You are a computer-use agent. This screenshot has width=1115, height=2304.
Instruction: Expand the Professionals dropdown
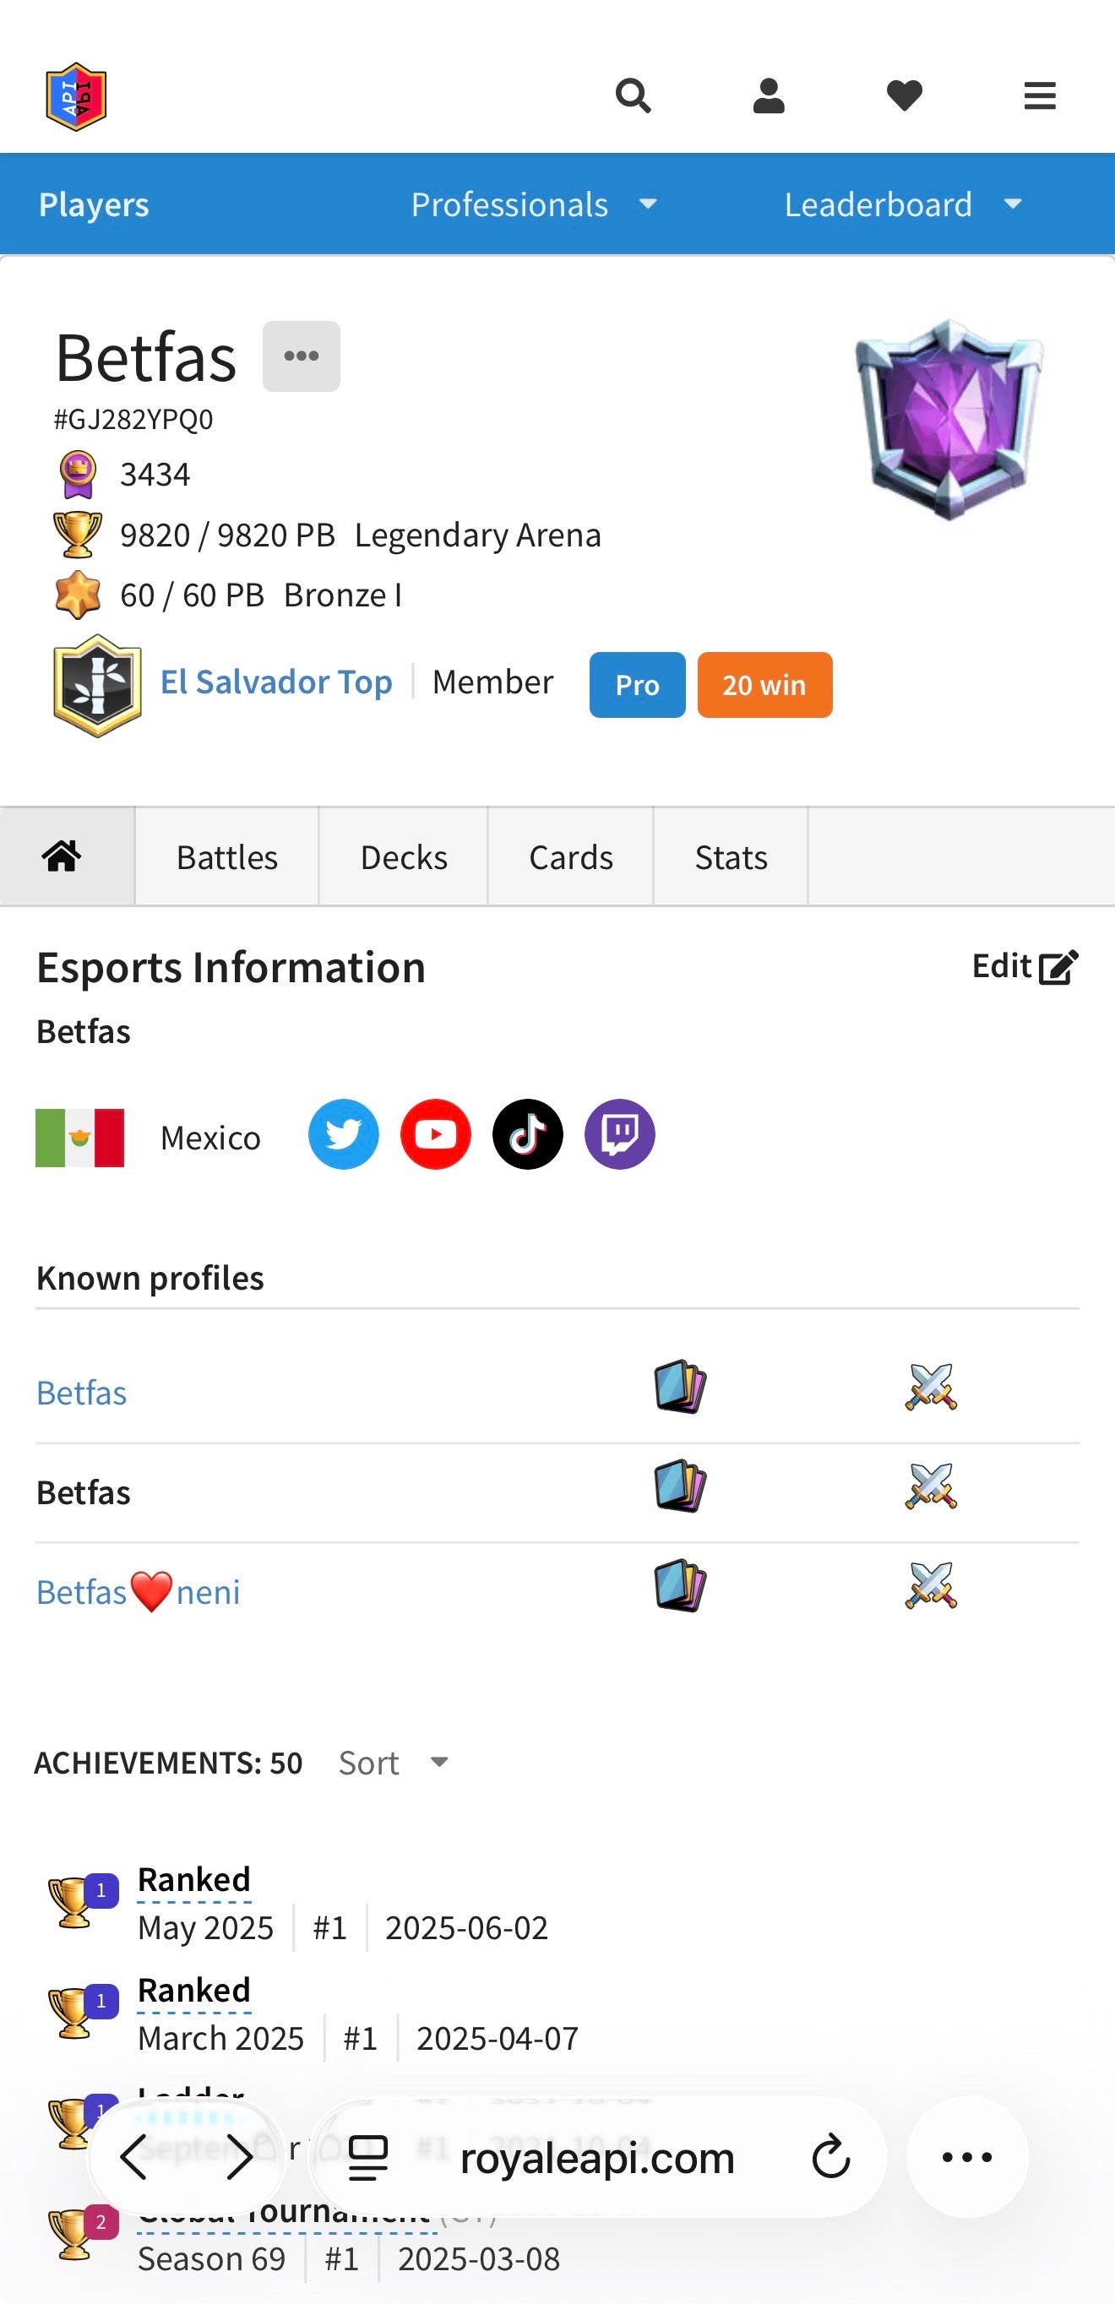click(534, 205)
